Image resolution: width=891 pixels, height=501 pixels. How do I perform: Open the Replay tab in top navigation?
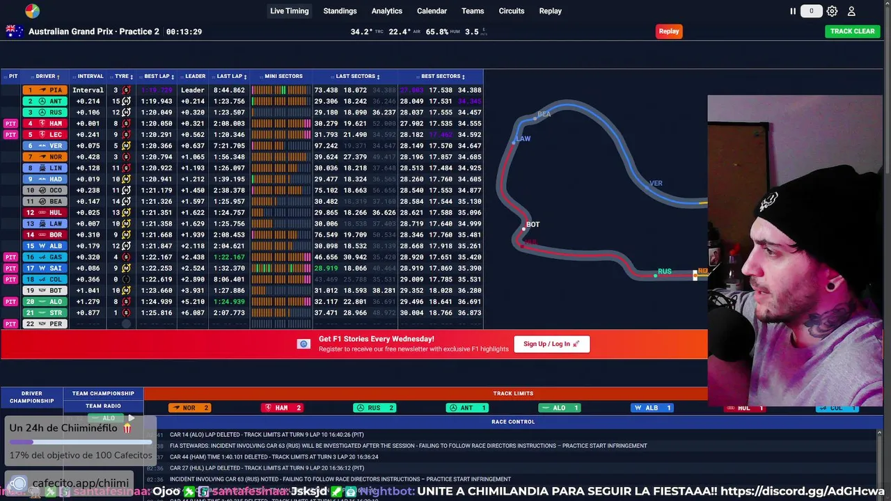tap(550, 11)
